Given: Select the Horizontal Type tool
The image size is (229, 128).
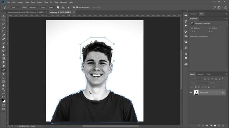Looking at the screenshot, I should pos(4,74).
